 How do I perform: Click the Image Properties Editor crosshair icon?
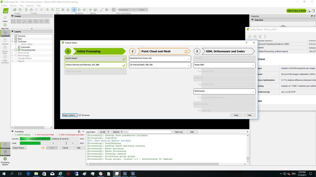20,10
